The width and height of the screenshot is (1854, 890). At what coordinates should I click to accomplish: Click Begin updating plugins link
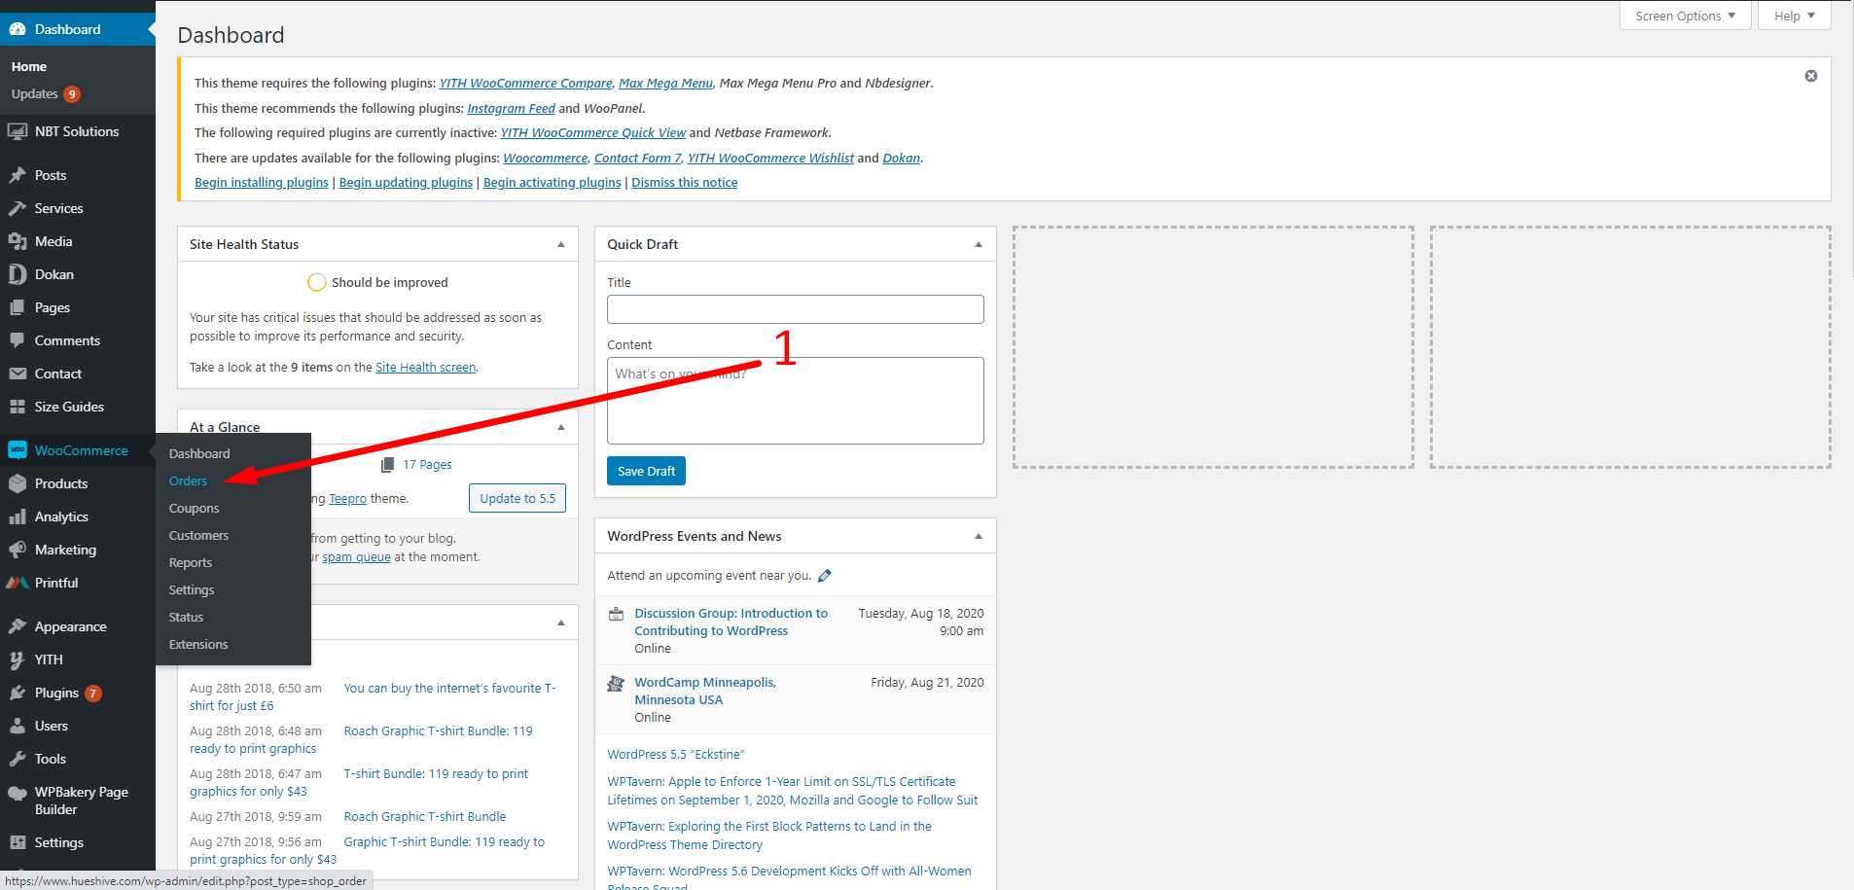coord(406,182)
